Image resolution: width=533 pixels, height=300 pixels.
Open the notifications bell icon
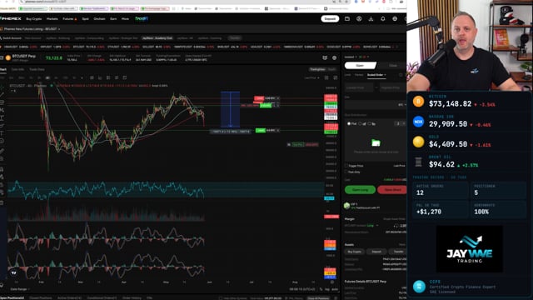383,18
